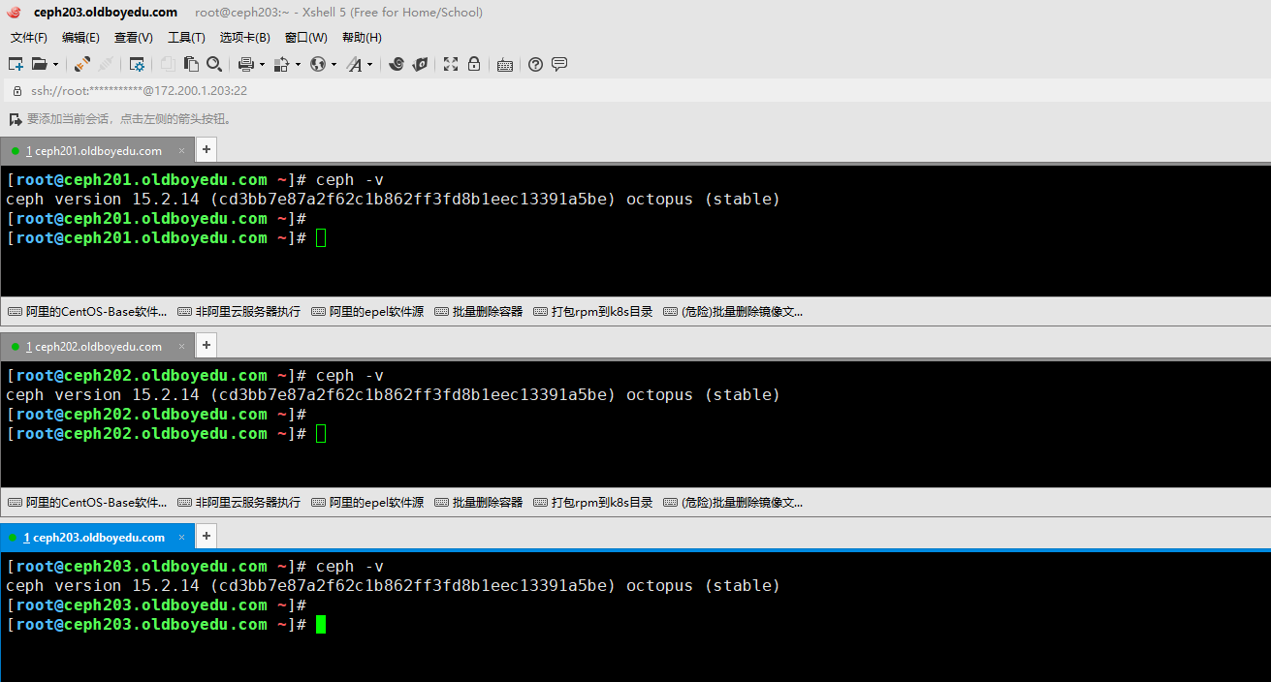Add new tab next to ceph203 tab
Viewport: 1271px width, 682px height.
click(x=207, y=536)
